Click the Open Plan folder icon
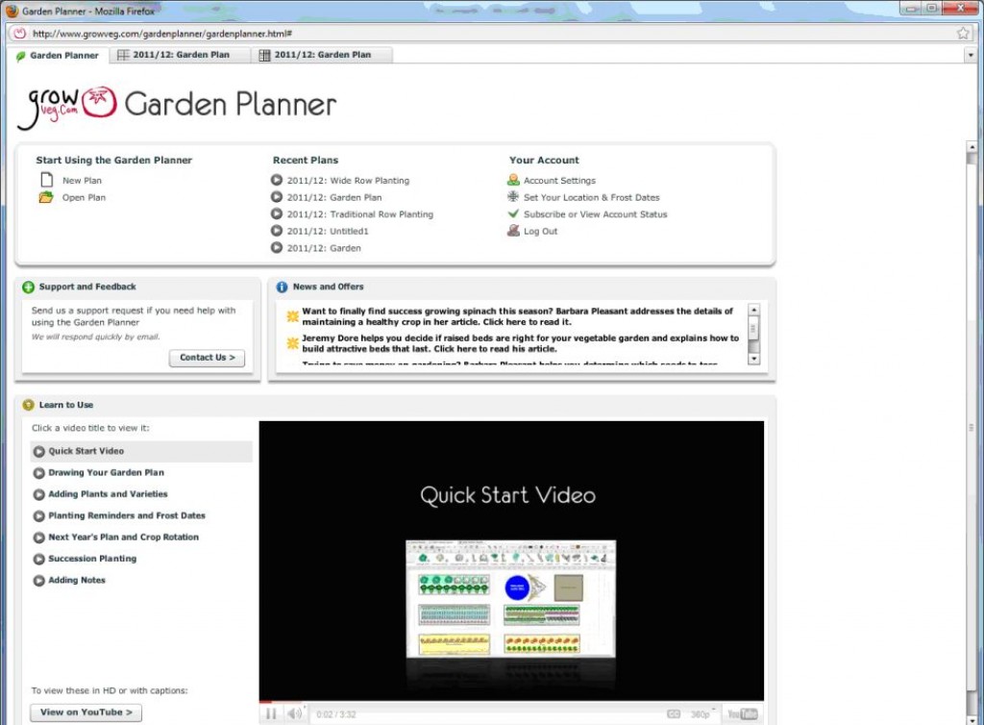Viewport: 984px width, 725px height. 45,197
